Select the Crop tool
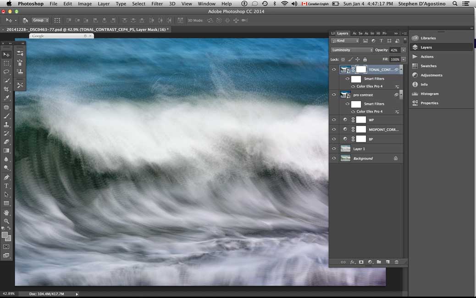Image resolution: width=476 pixels, height=298 pixels. click(6, 89)
